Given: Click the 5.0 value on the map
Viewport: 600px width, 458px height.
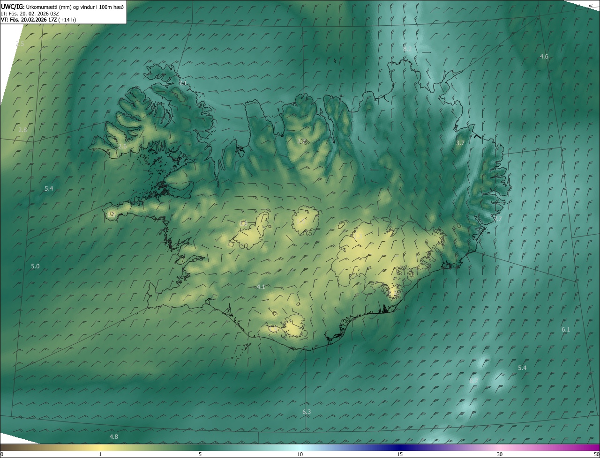Looking at the screenshot, I should tap(35, 266).
